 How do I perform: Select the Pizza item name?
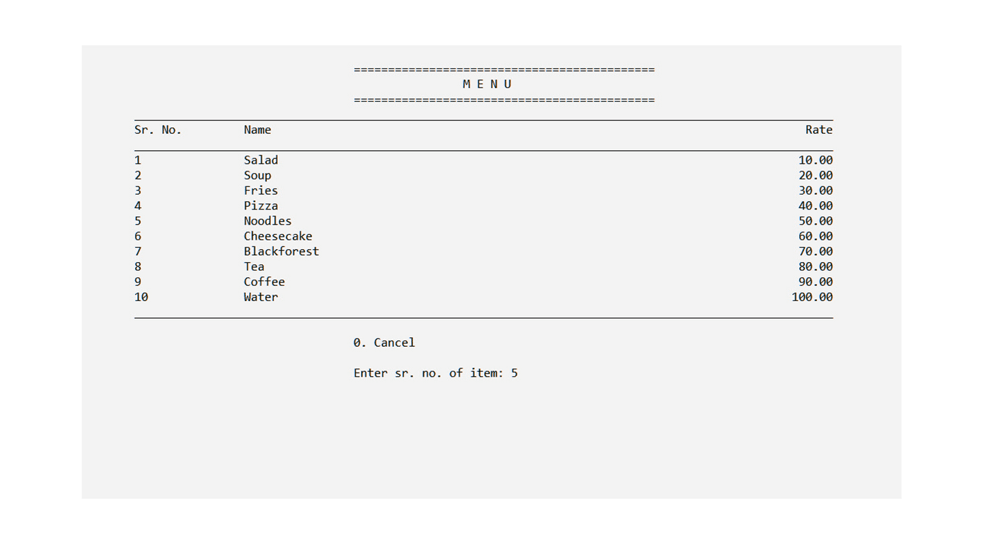pyautogui.click(x=261, y=205)
